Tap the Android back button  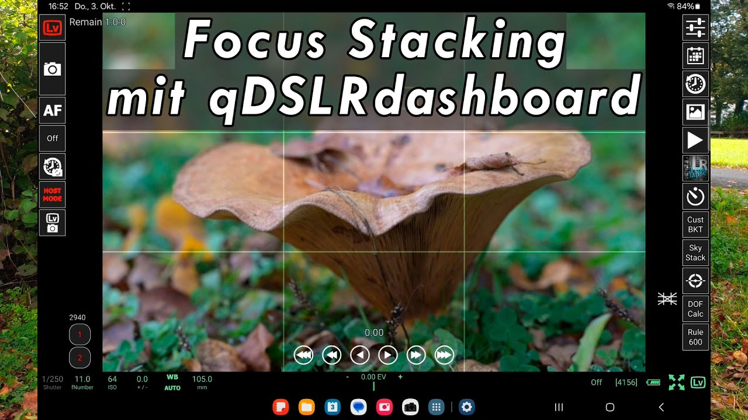pyautogui.click(x=662, y=407)
